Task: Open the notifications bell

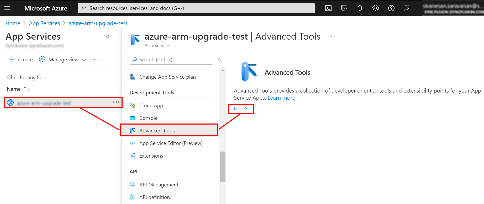Action: [360, 8]
